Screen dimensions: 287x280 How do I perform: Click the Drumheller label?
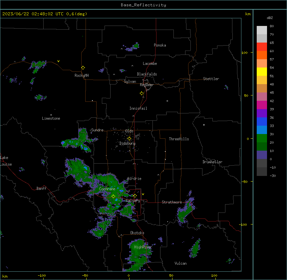click(x=212, y=162)
